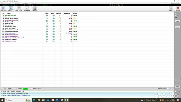
Task: Select the Load/unload cycle count row
Action: pyautogui.click(x=40, y=31)
